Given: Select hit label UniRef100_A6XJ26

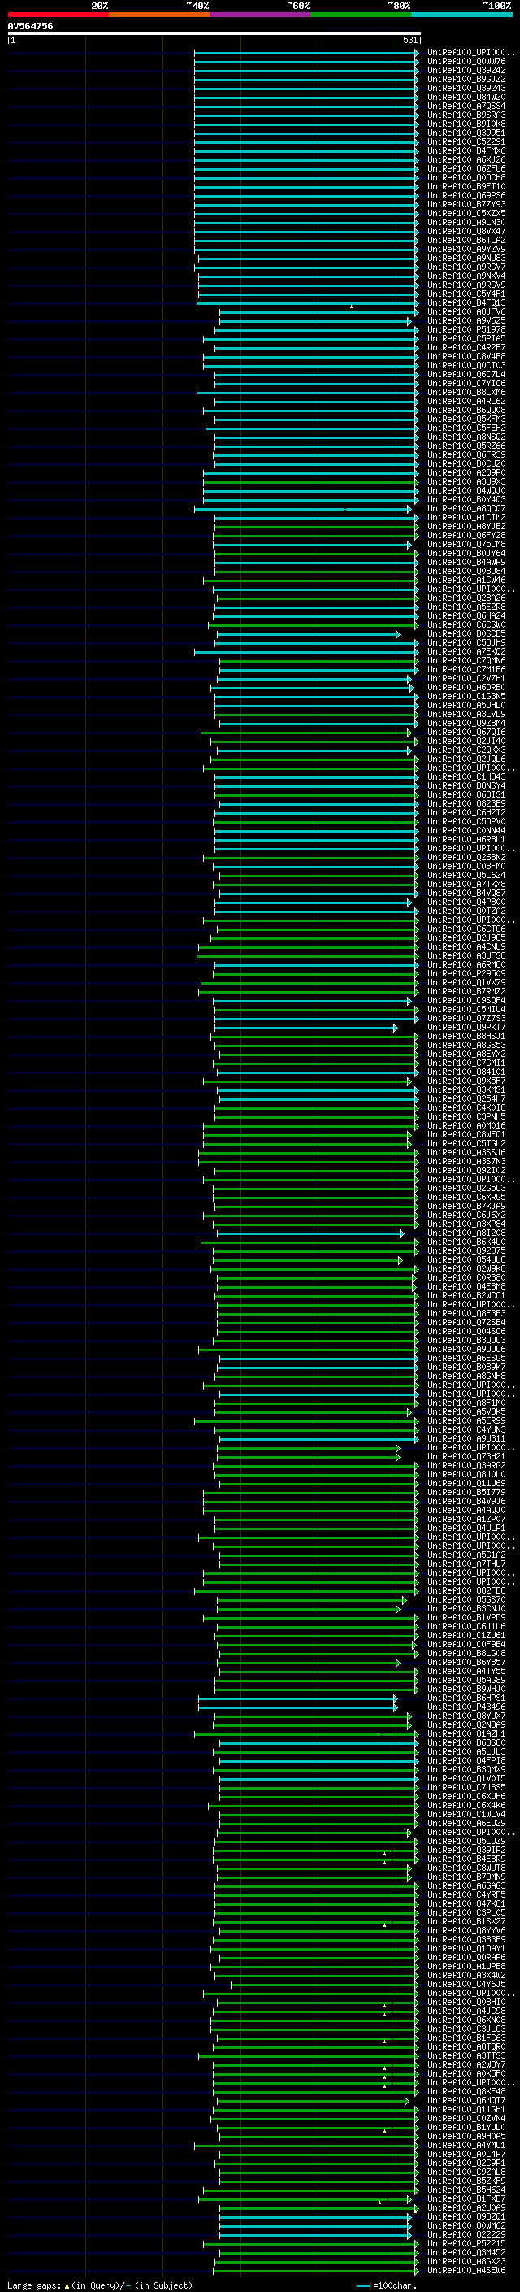Looking at the screenshot, I should [x=466, y=160].
